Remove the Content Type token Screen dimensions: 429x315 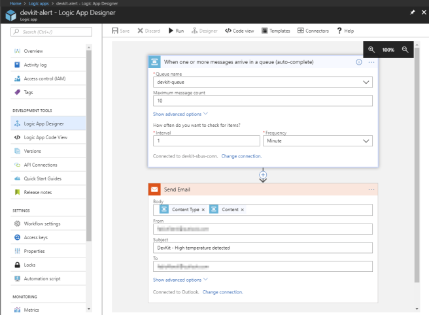[x=203, y=210]
